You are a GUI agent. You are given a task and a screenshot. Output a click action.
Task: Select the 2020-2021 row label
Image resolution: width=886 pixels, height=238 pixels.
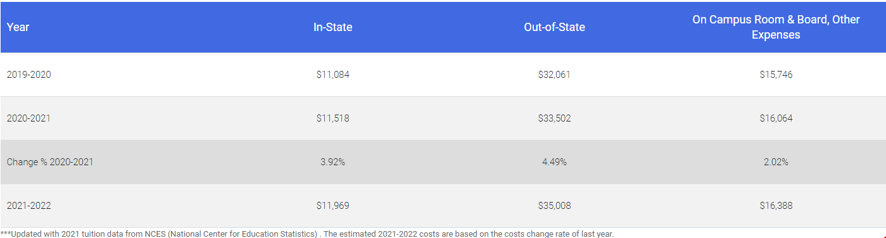[x=28, y=118]
